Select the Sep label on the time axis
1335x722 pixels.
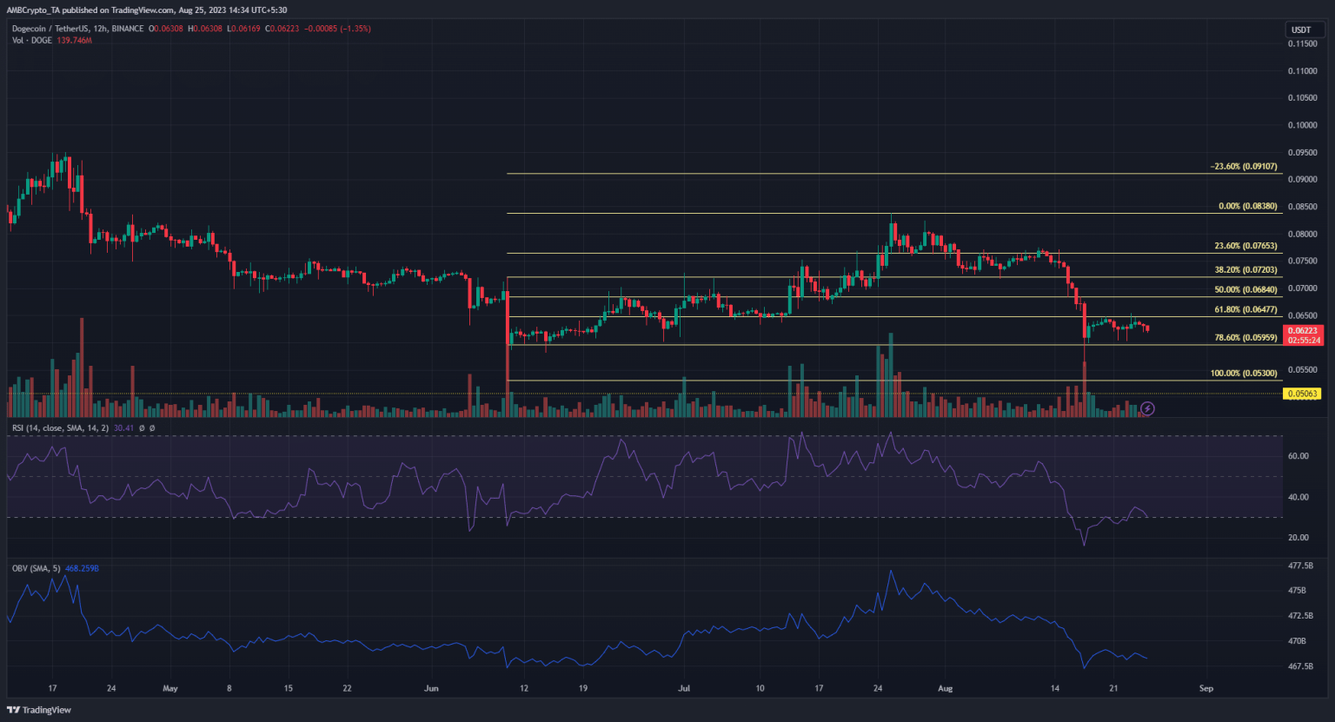(1206, 687)
